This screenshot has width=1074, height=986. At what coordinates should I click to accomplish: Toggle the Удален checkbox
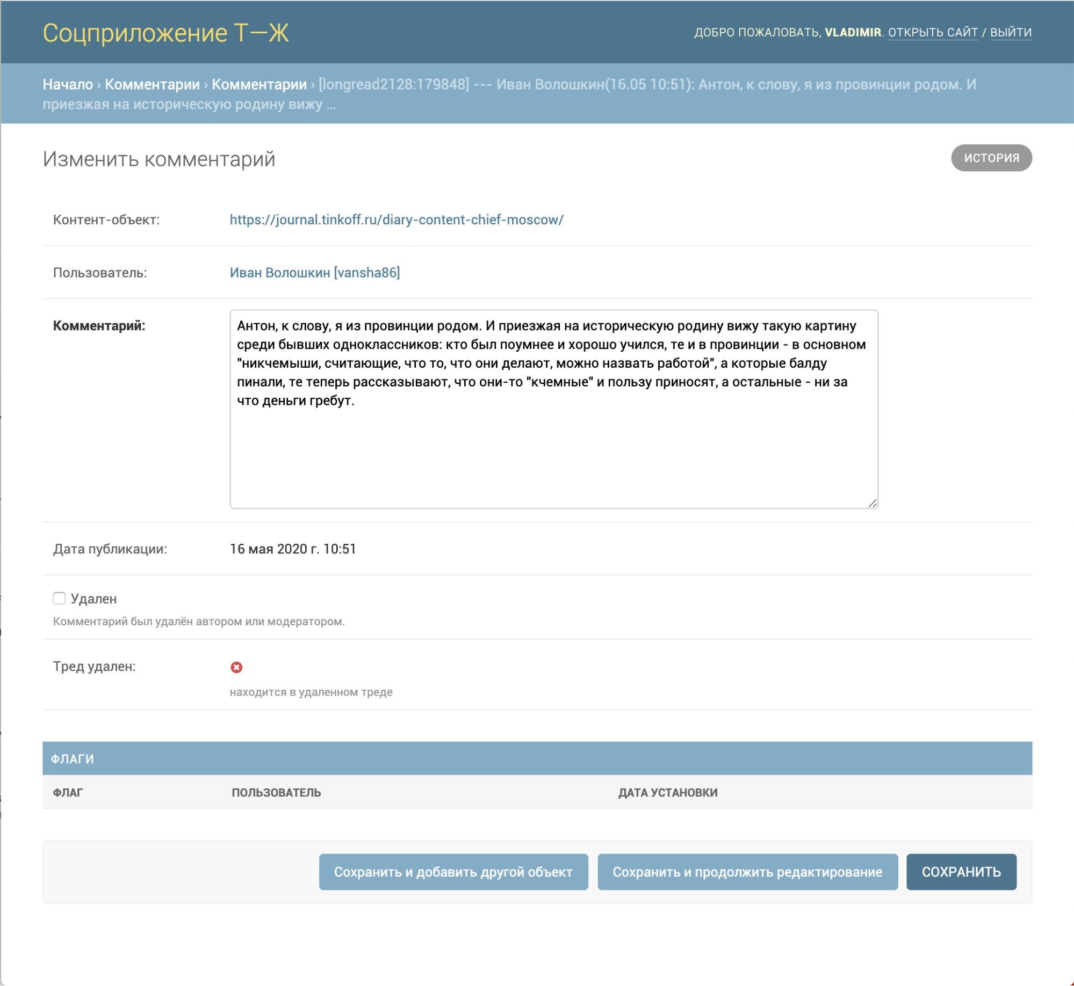[59, 598]
